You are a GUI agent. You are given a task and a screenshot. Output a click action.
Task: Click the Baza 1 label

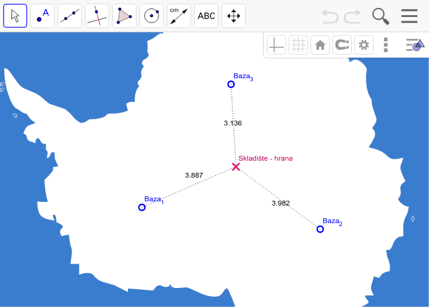[x=154, y=200]
